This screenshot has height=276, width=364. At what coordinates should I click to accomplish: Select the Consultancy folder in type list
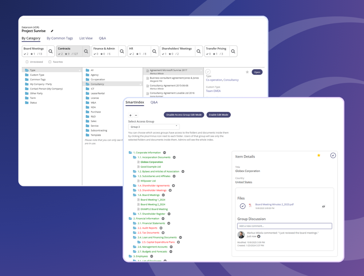coord(97,84)
